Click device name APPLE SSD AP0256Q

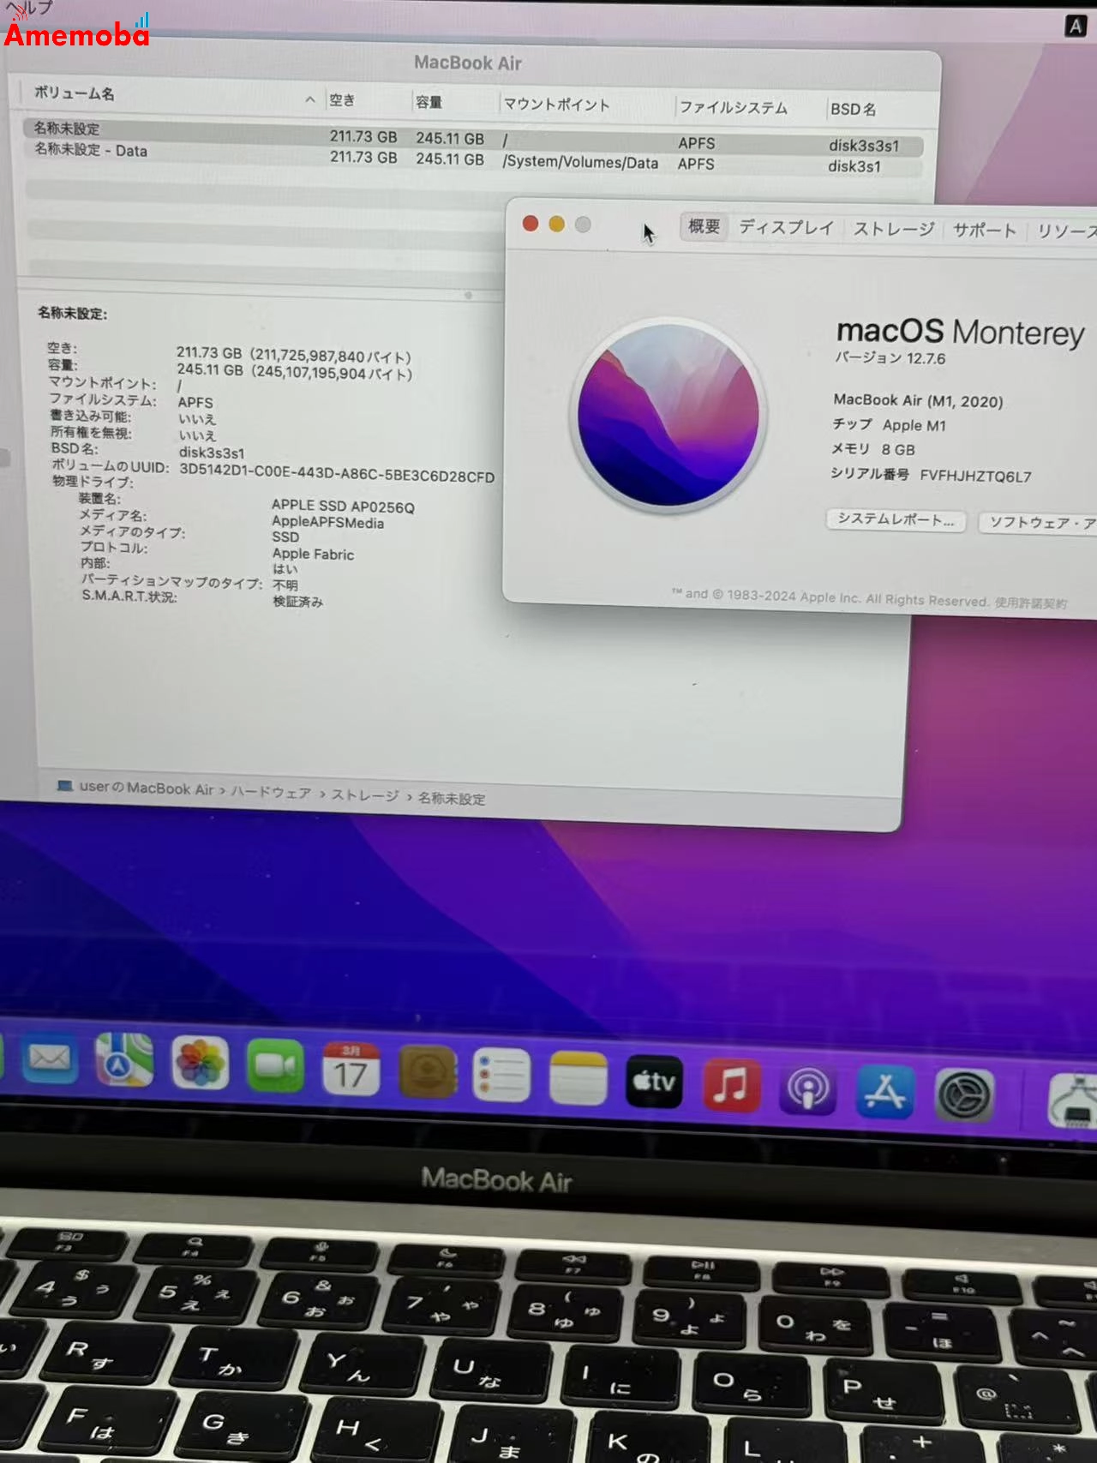click(343, 507)
